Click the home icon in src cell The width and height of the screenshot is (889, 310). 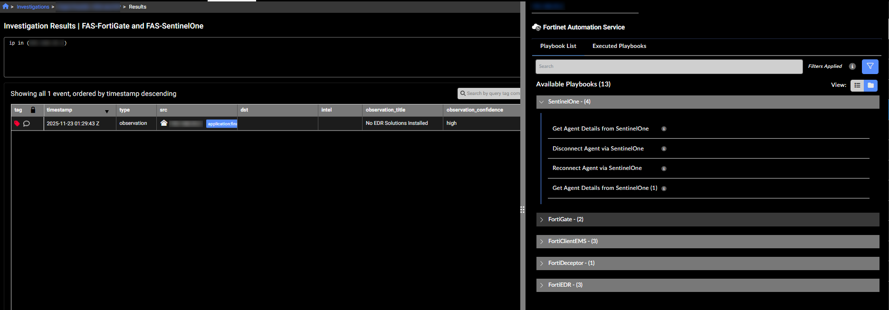coord(164,123)
